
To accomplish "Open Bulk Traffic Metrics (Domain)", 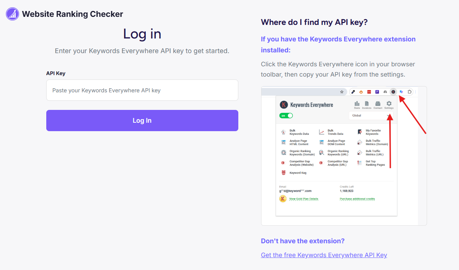I will point(359,142).
